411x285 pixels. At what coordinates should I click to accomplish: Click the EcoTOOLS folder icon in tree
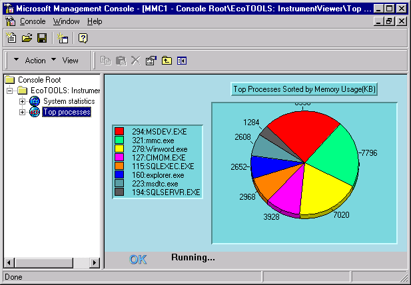[23, 91]
